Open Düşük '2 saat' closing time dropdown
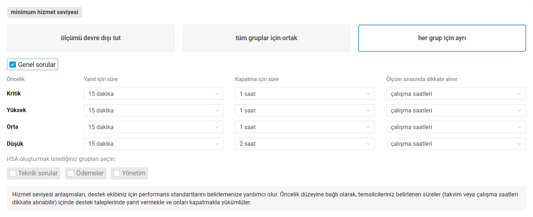 click(x=305, y=144)
